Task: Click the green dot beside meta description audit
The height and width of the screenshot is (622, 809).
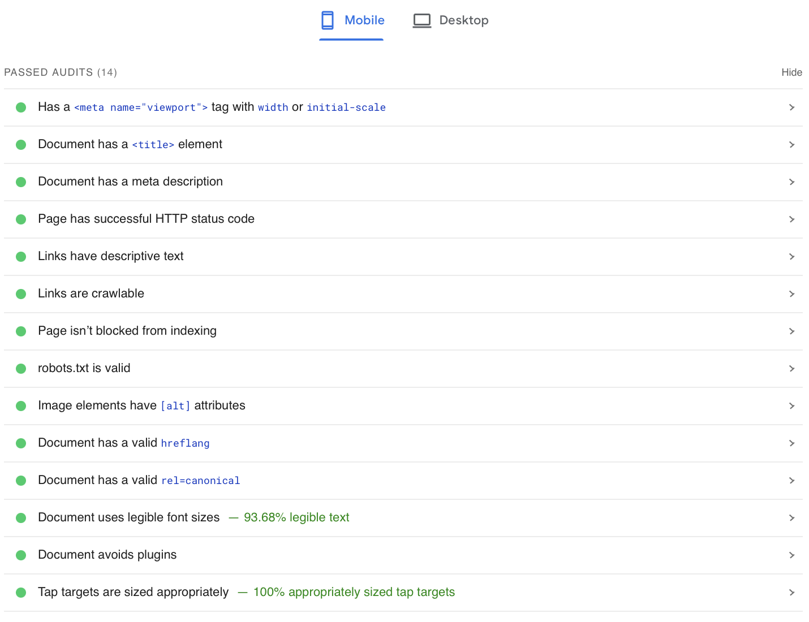Action: [21, 182]
